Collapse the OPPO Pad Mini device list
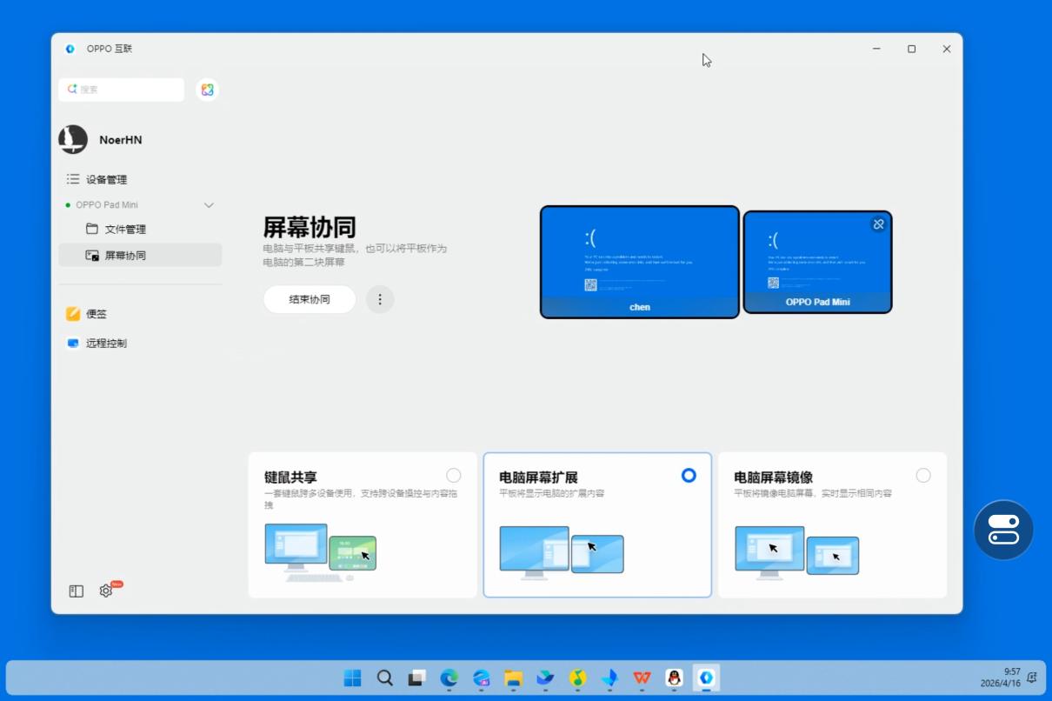1052x701 pixels. [209, 205]
